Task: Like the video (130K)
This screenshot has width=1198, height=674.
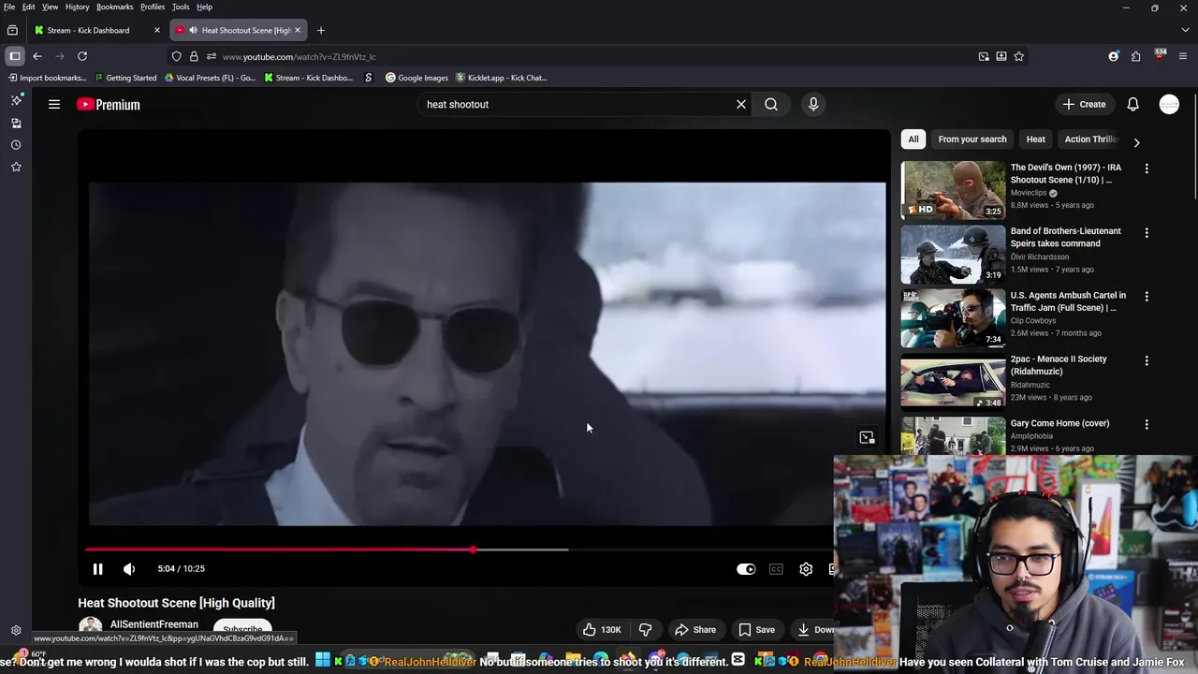Action: coord(602,630)
